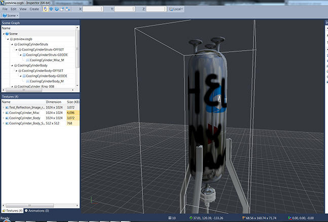Open the Scene dropdown button
The height and width of the screenshot is (222, 328).
11,15
